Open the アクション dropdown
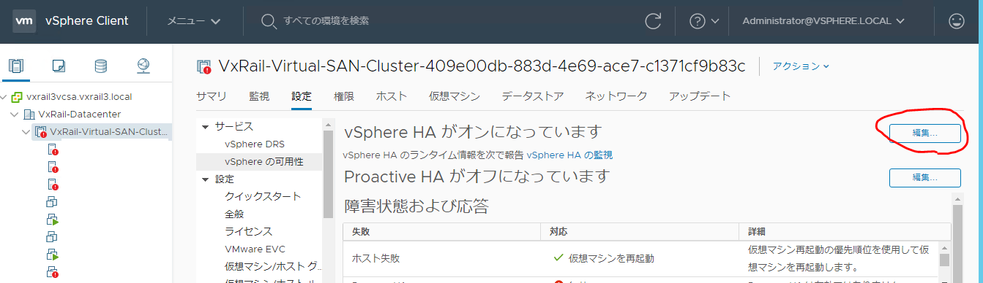This screenshot has height=283, width=983. pyautogui.click(x=801, y=66)
